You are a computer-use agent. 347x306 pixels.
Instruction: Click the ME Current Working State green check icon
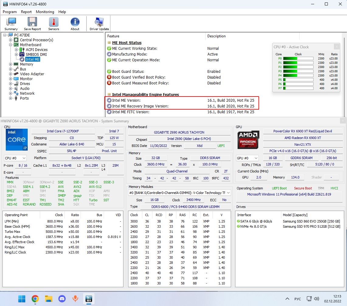(x=109, y=48)
